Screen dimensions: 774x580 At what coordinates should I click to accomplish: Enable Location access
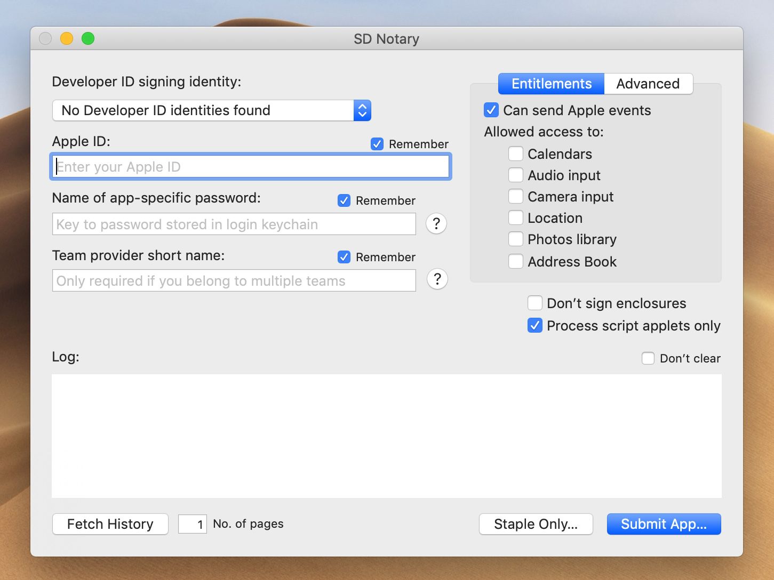516,217
